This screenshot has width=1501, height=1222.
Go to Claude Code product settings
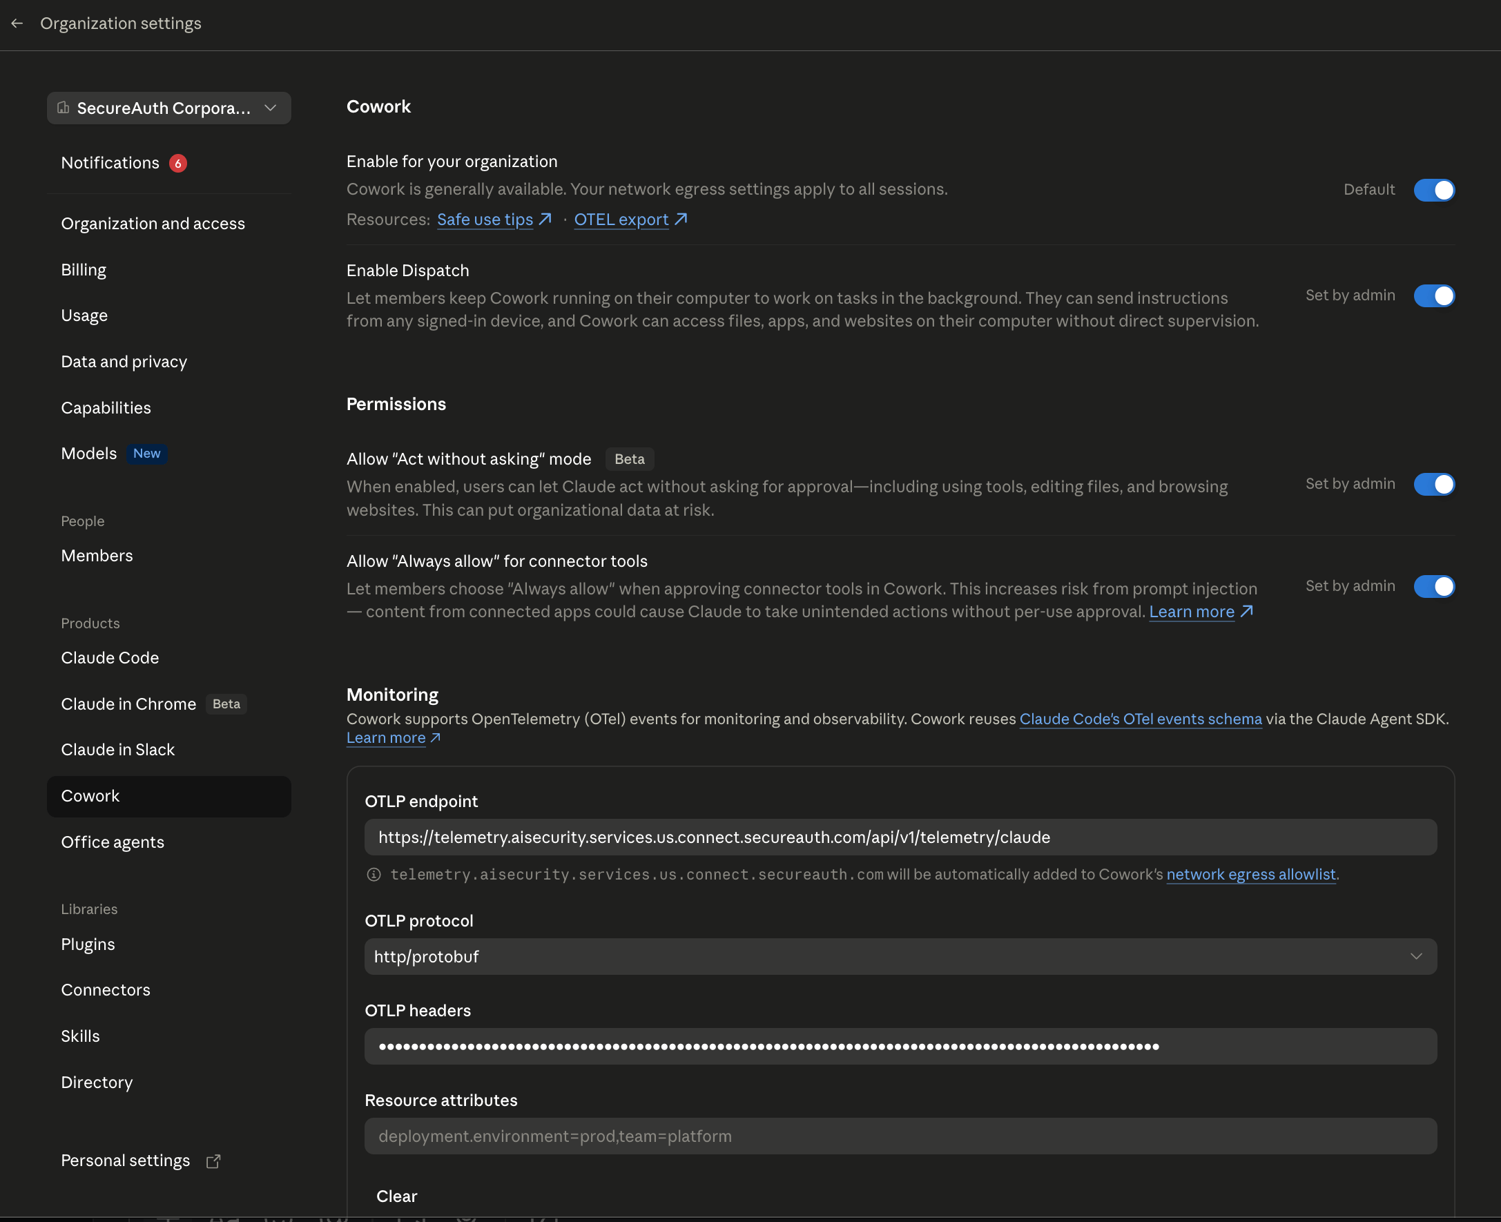tap(169, 658)
